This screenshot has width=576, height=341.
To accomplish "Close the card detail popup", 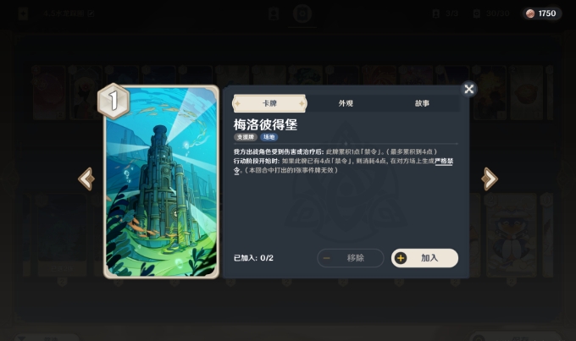I will pyautogui.click(x=468, y=89).
